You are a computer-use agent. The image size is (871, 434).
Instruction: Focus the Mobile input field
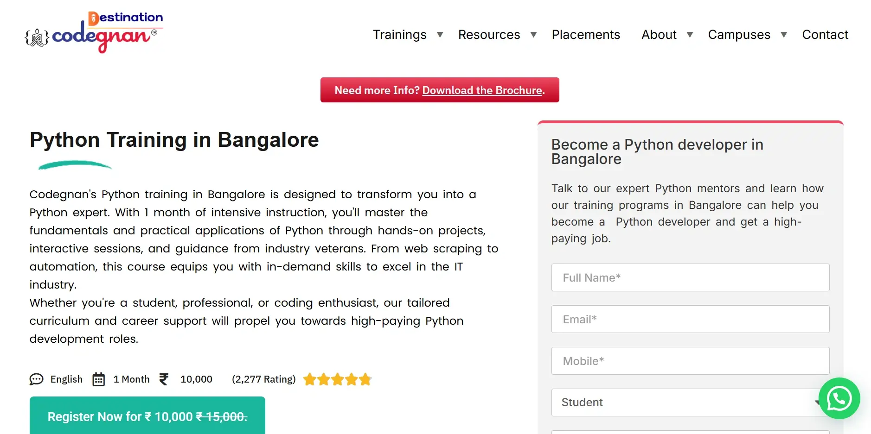(690, 361)
